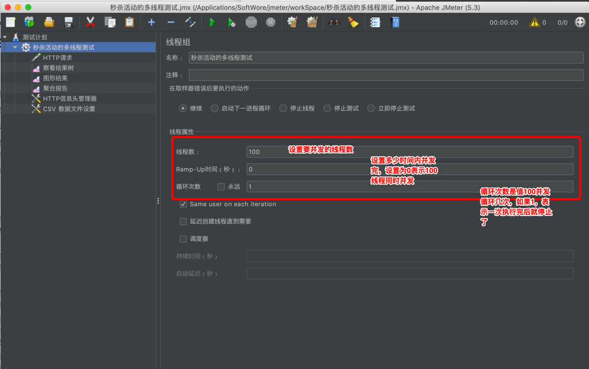
Task: Collapse all nodes with minus icon
Action: pos(171,22)
